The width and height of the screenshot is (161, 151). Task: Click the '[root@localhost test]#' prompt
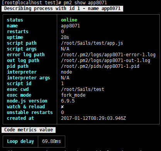coord(31,3)
